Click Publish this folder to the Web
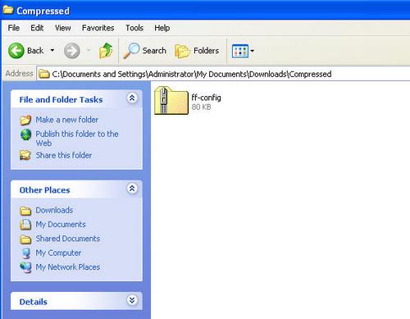 point(77,139)
